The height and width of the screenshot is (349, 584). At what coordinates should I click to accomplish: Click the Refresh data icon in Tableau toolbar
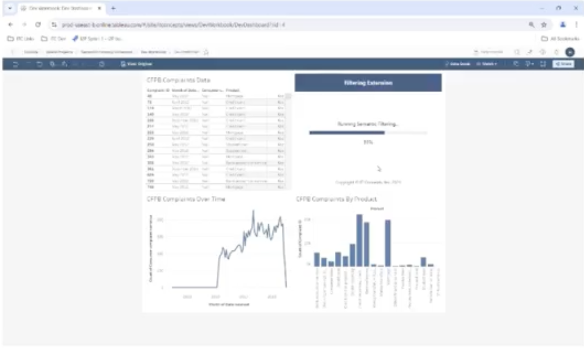(52, 64)
